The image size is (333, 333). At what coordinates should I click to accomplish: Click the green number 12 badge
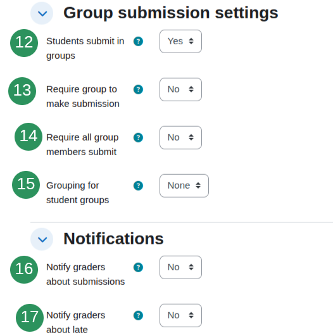coord(24,43)
